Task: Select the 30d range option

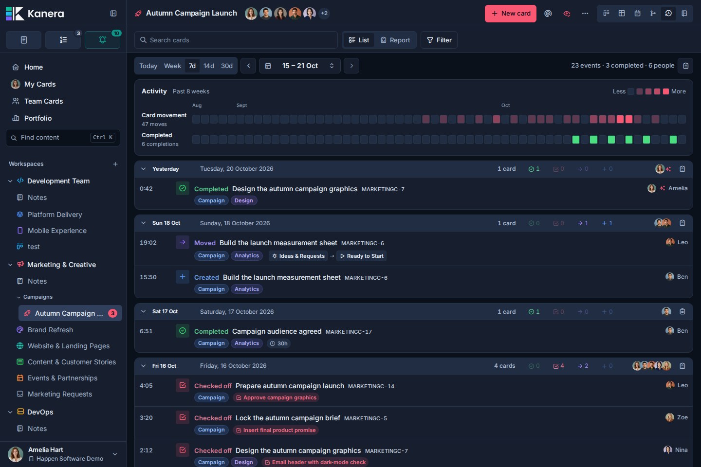Action: pyautogui.click(x=227, y=66)
